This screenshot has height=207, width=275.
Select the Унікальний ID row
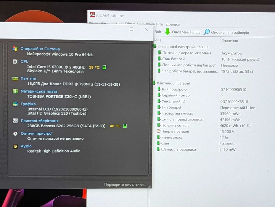202,101
